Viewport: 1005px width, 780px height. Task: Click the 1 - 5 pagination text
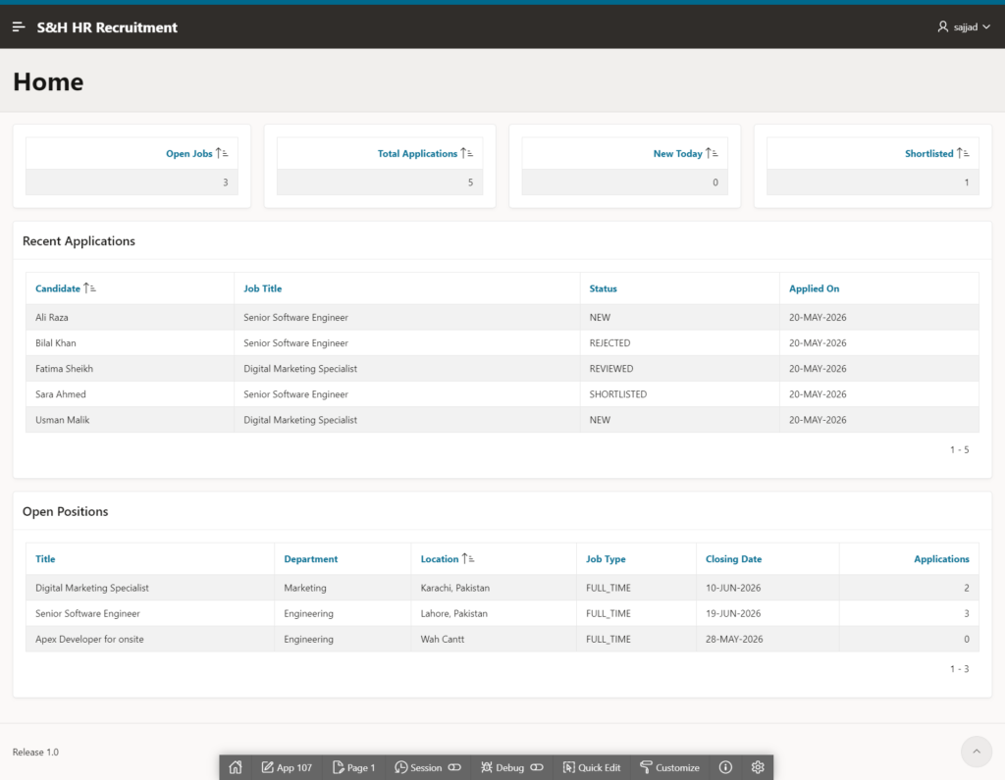(960, 449)
